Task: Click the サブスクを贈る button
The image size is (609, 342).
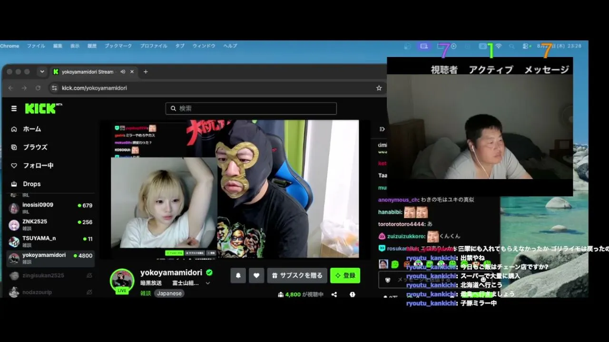Action: [x=297, y=275]
